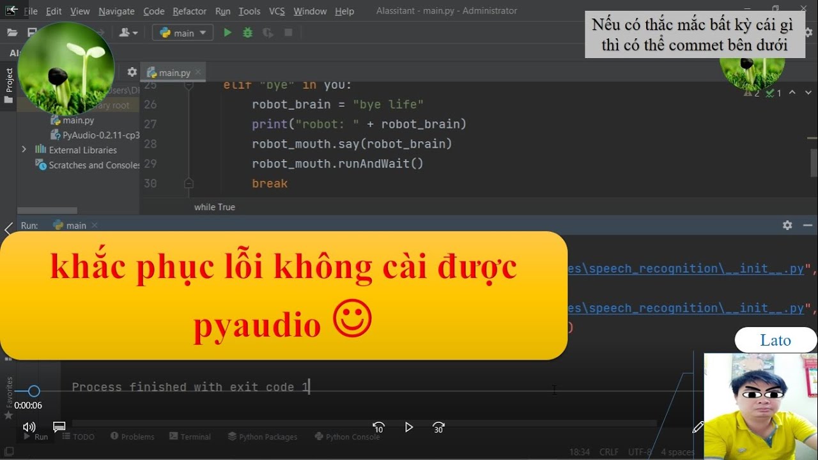The height and width of the screenshot is (460, 818).
Task: Open the VCS menu
Action: 277,11
